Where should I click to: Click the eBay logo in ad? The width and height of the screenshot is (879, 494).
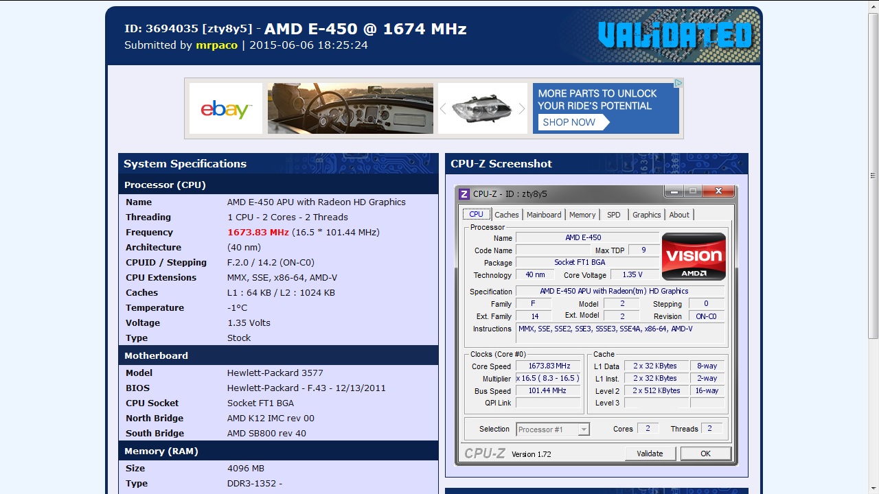point(225,108)
